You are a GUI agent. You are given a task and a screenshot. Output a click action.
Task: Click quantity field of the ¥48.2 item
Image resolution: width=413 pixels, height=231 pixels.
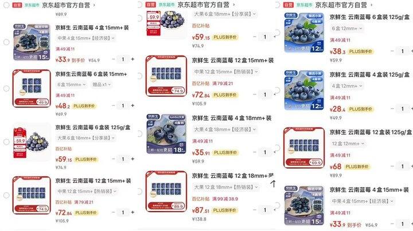(x=123, y=106)
